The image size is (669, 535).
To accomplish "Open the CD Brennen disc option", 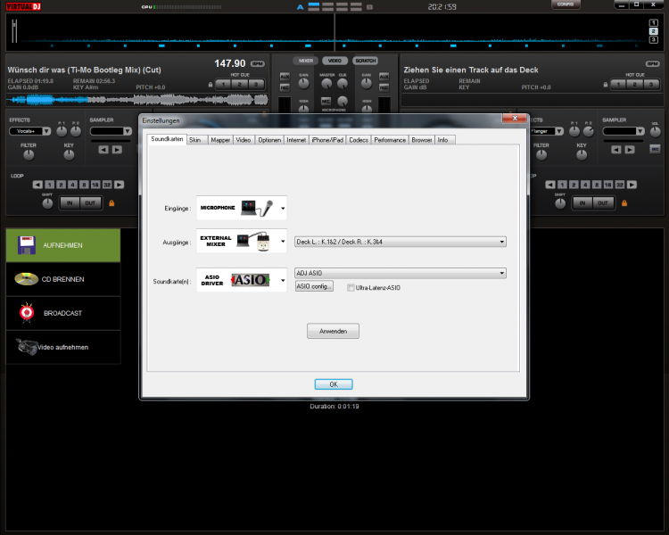I will [63, 279].
